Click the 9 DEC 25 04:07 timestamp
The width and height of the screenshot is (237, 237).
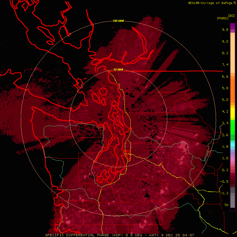178,235
